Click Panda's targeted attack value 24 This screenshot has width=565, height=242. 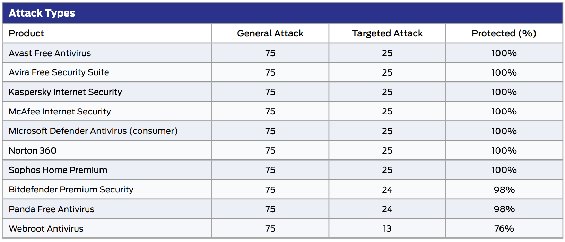[x=387, y=209]
